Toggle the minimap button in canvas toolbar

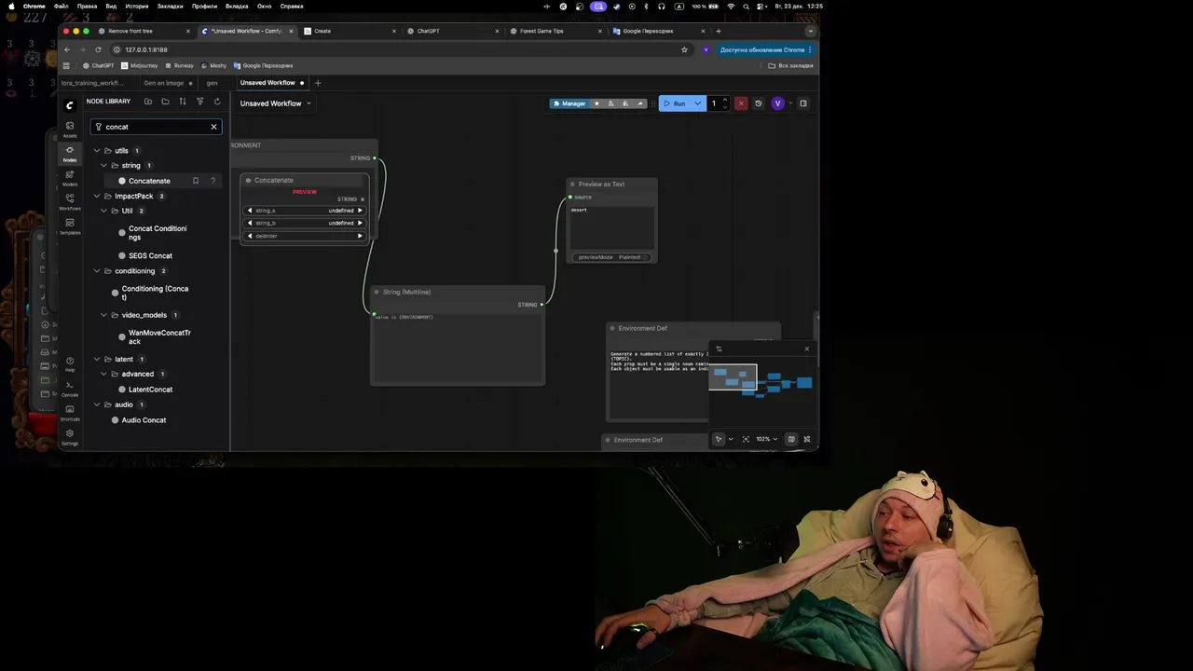point(791,439)
